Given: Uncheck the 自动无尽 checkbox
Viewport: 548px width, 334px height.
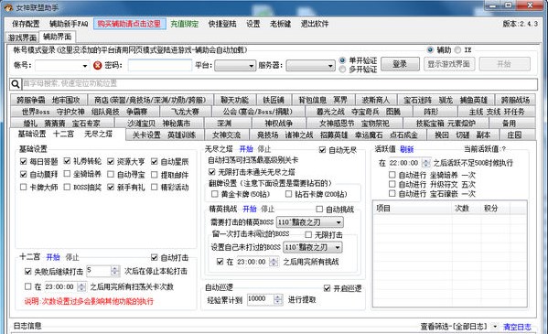Looking at the screenshot, I should pos(322,150).
